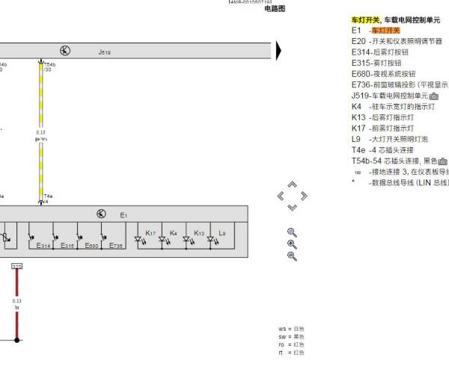This screenshot has width=449, height=378.
Task: Click the 0.13 br wire gauge label
Action: [17, 304]
